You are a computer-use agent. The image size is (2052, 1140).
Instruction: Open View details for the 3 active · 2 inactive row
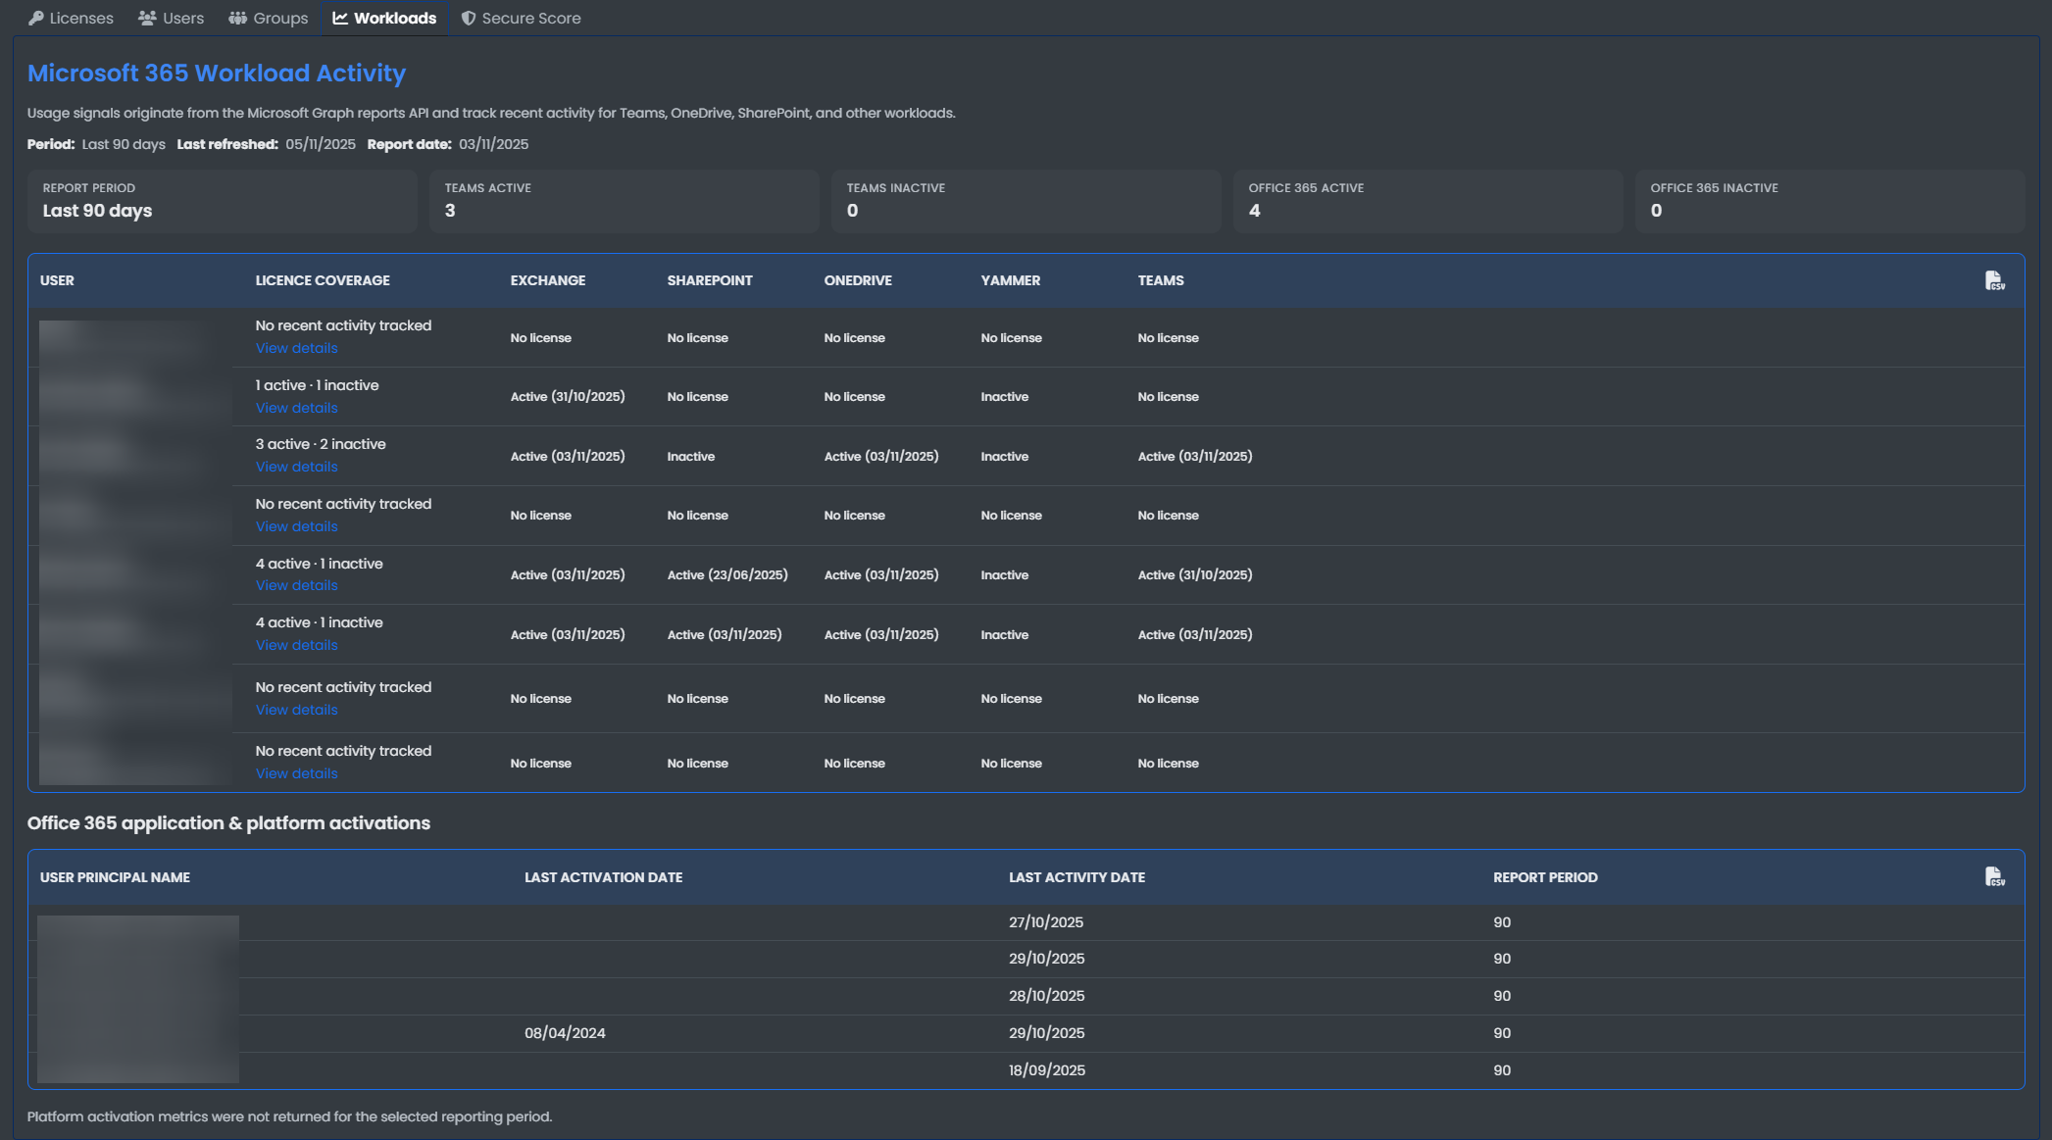coord(296,468)
